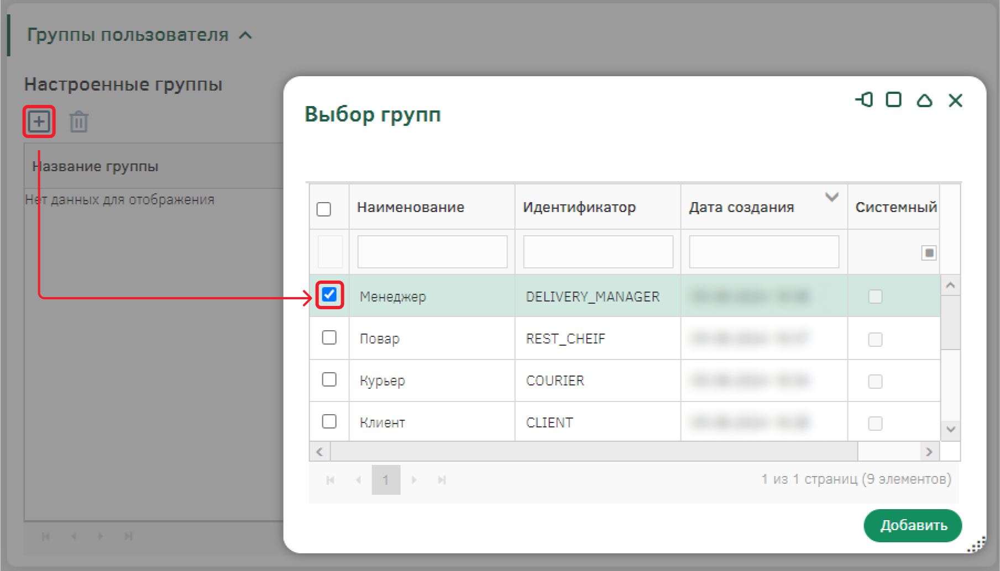Open the Системный column filter box
1000x571 pixels.
pyautogui.click(x=929, y=253)
